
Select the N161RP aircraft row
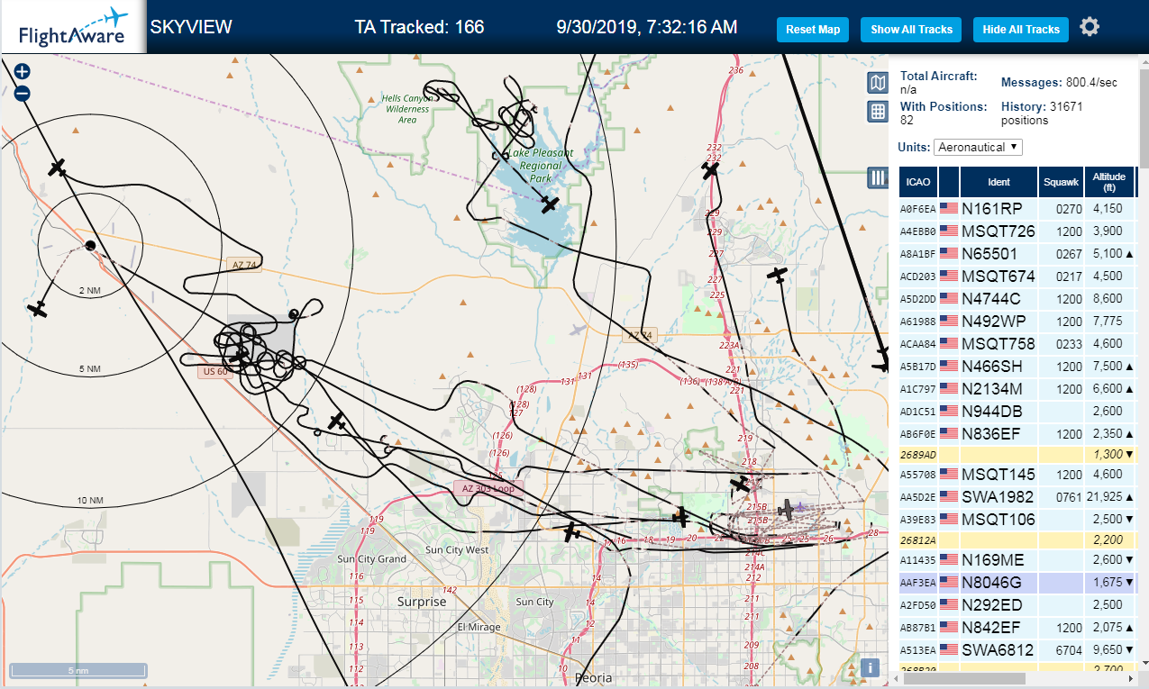click(1018, 208)
